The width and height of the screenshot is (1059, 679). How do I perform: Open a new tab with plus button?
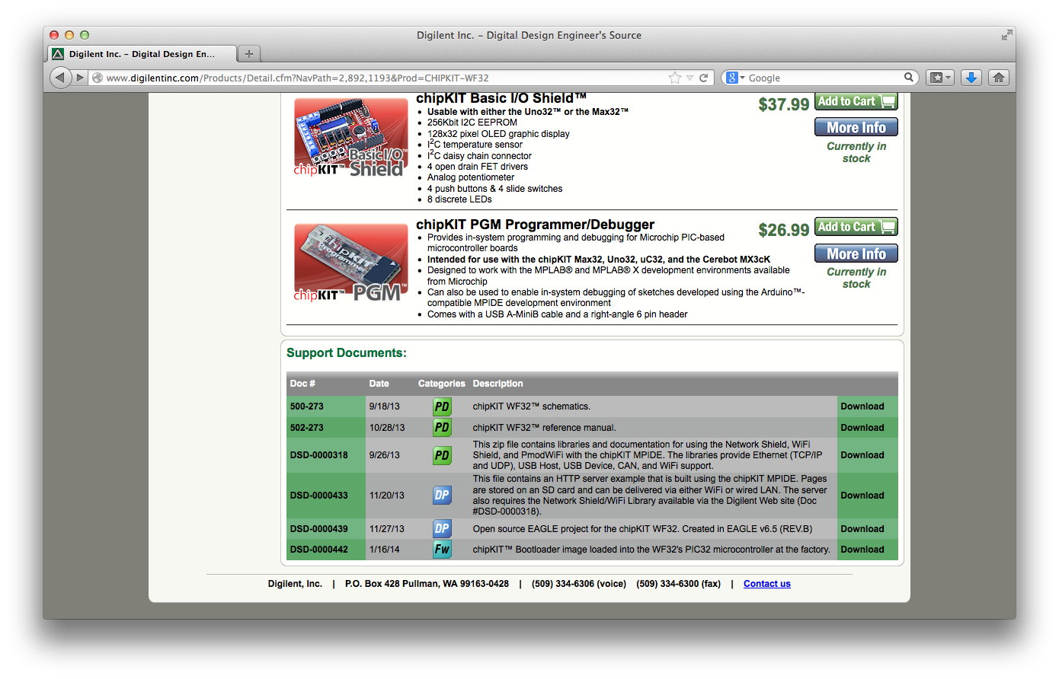tap(249, 54)
